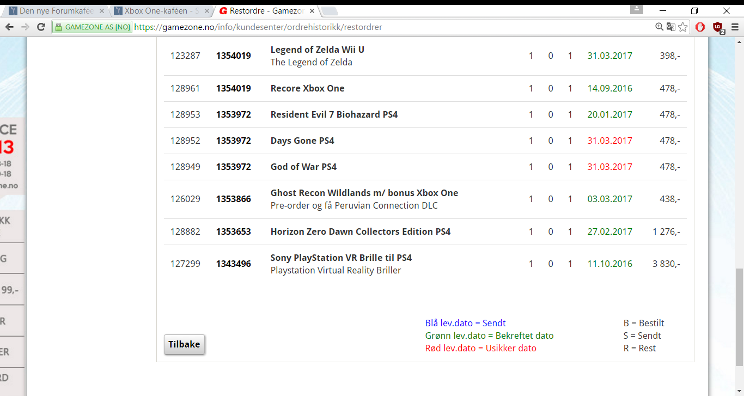Click the Tilbake button
Viewport: 744px width, 396px height.
(x=184, y=344)
